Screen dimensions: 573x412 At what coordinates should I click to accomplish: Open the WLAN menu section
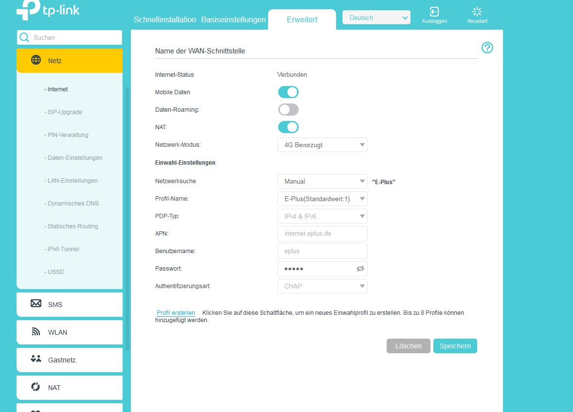70,332
